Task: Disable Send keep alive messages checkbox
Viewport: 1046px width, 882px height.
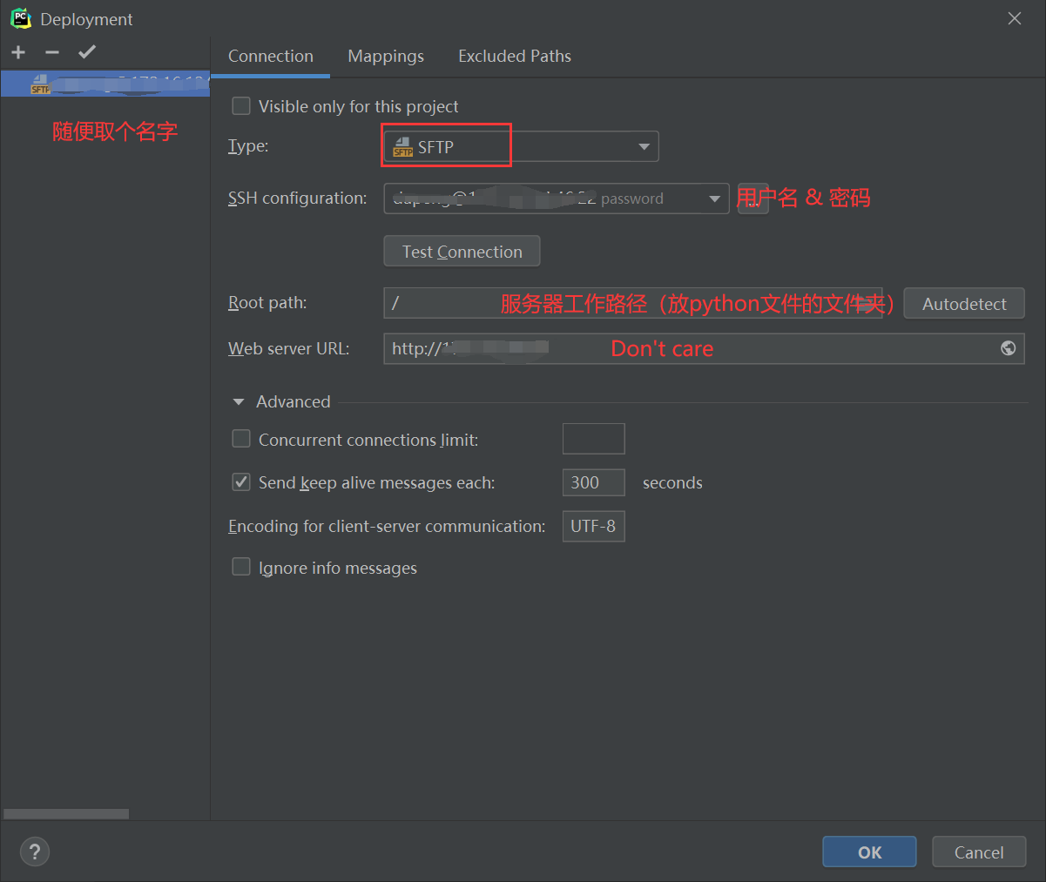Action: click(x=241, y=481)
